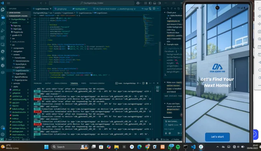
Task: Send the Copilot chat message
Action: pos(178,133)
